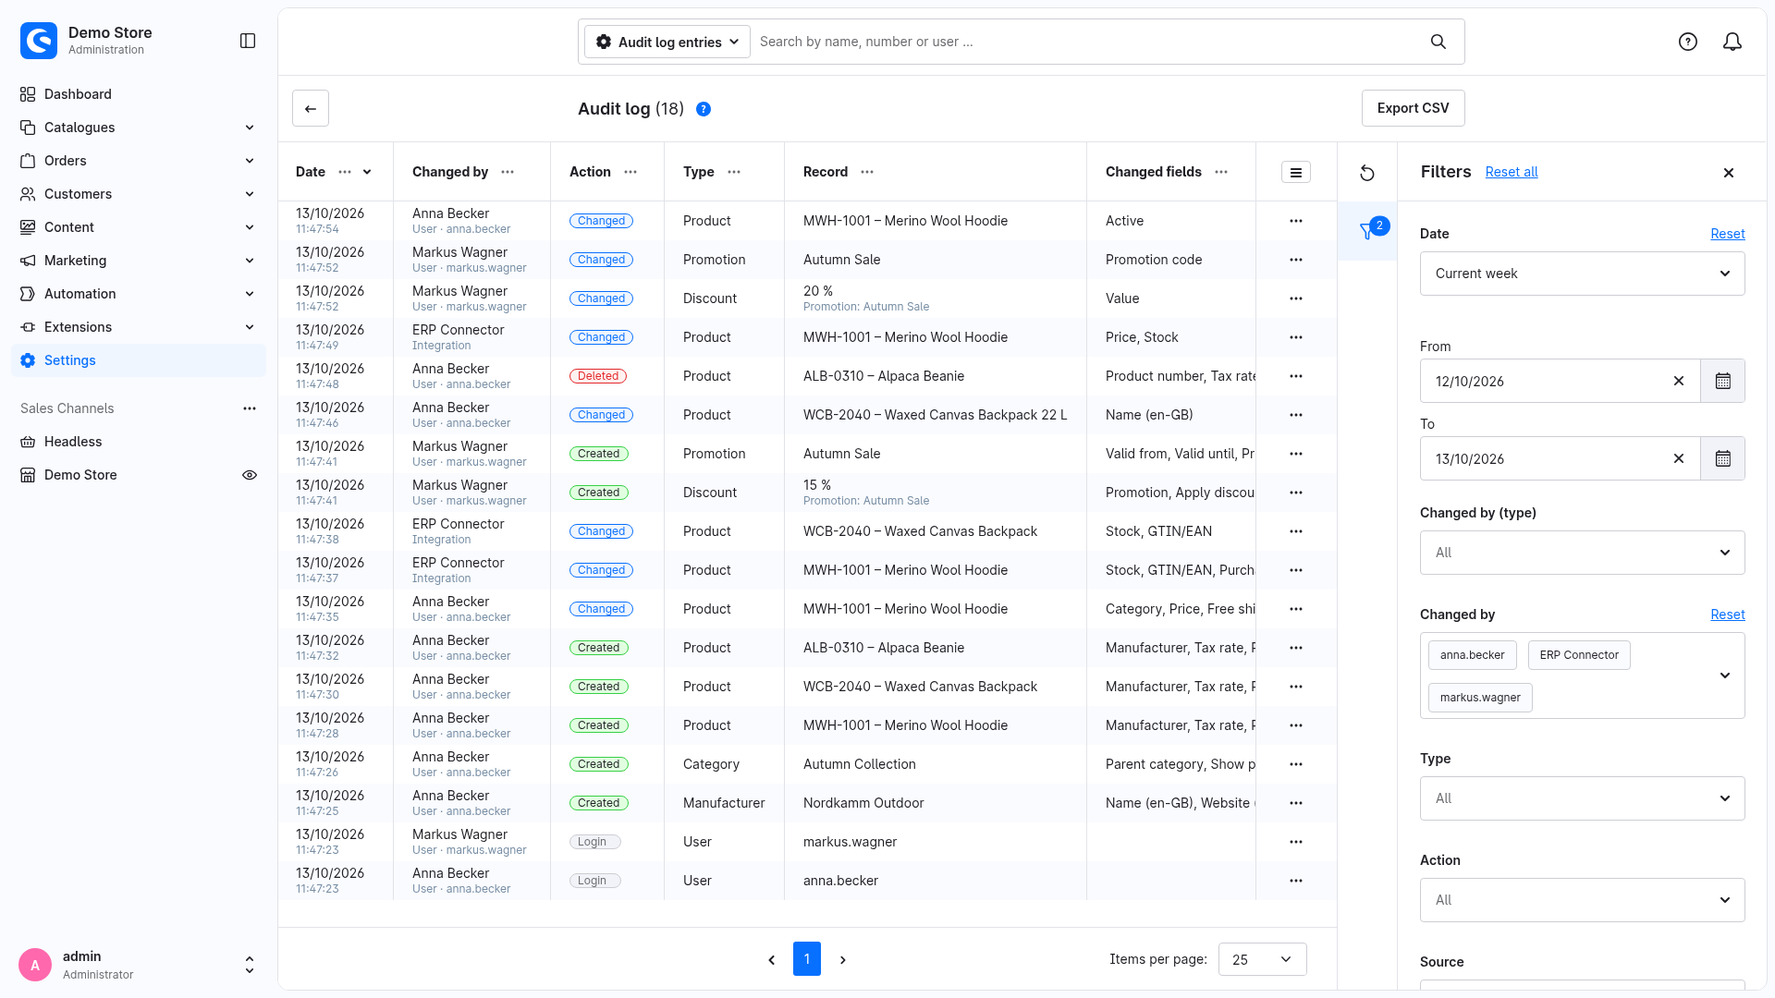Open the Date preset Current week dropdown

pos(1583,274)
